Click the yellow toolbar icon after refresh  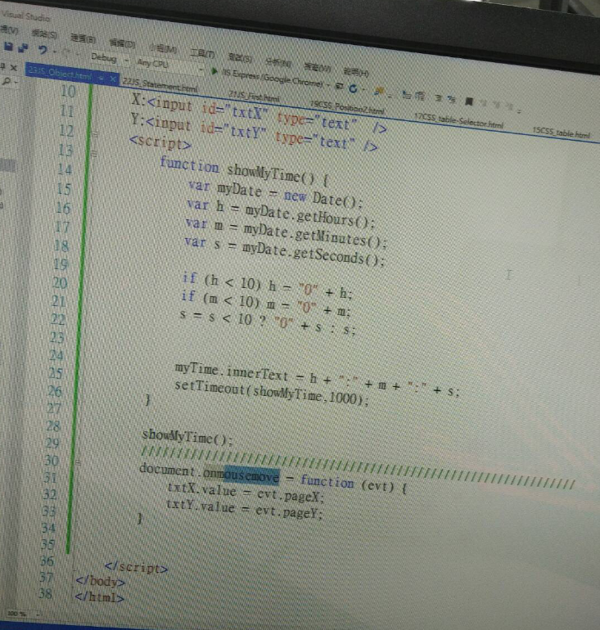coord(378,92)
